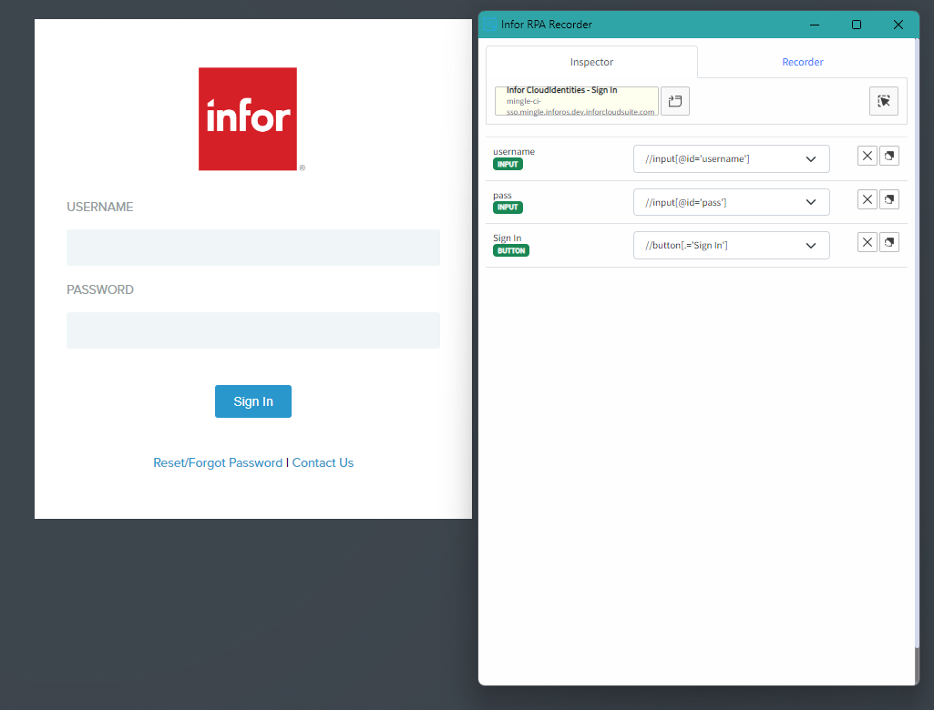Follow the Contact Us link
Viewport: 934px width, 710px height.
(323, 462)
